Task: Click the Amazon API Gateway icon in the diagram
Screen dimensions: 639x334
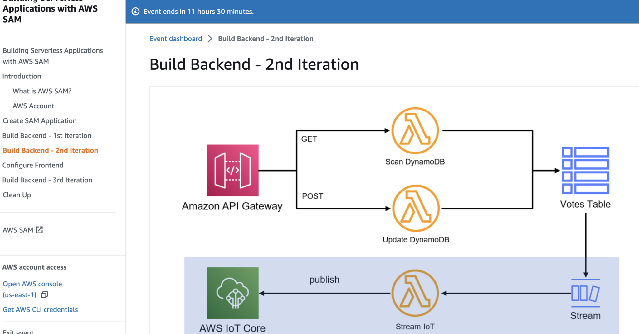Action: click(x=232, y=171)
